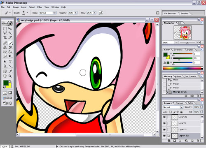Open the Brushes palette tab
The height and width of the screenshot is (148, 206).
pyautogui.click(x=185, y=14)
